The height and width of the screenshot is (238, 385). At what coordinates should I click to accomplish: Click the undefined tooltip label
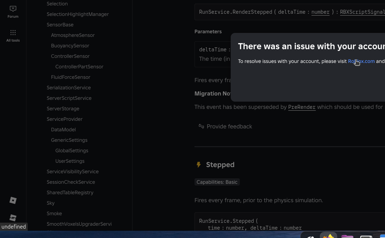14,227
